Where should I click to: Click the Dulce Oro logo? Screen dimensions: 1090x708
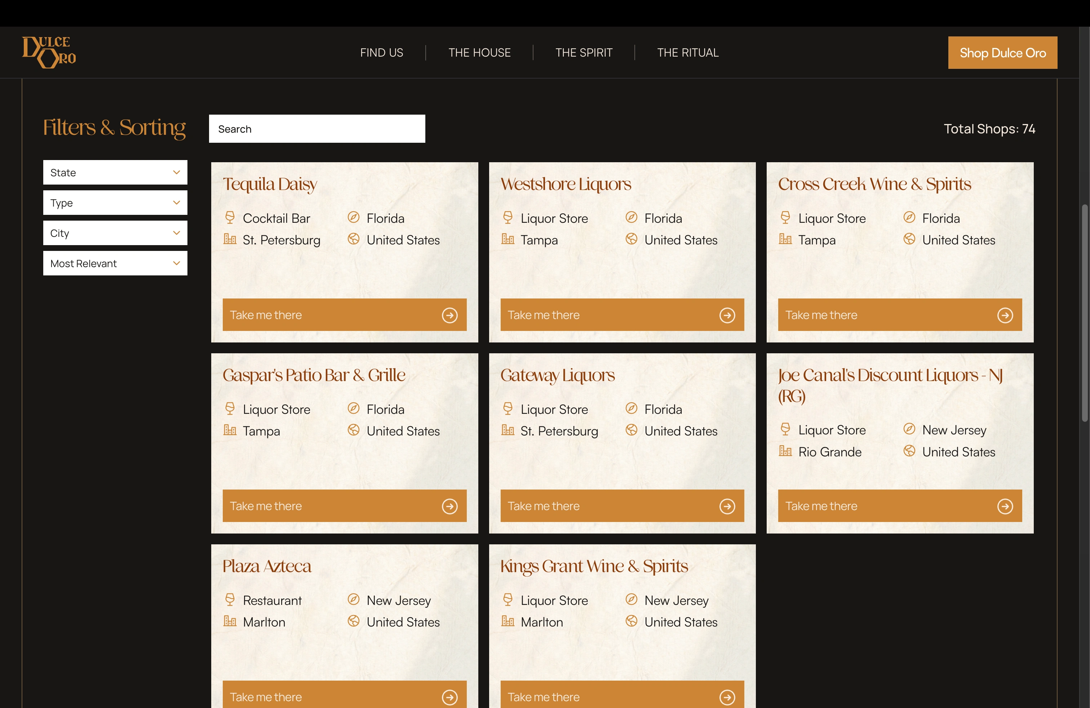49,52
